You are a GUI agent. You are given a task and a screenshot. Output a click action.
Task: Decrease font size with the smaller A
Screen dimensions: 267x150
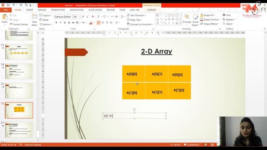87,17
